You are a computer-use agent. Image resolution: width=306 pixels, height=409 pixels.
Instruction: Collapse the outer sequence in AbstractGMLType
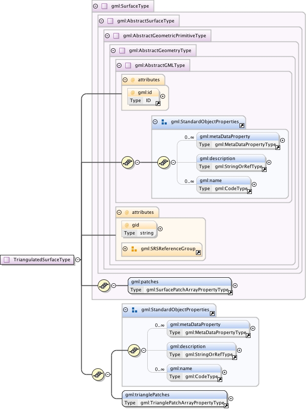[138, 162]
